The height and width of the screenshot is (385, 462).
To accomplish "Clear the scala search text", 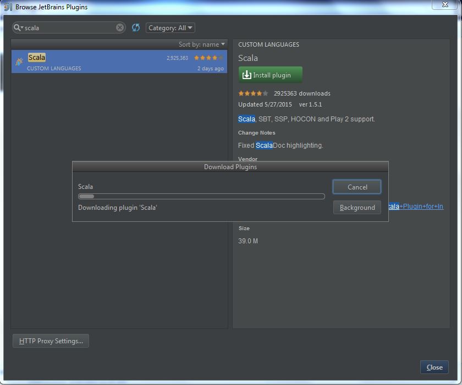I will [120, 27].
